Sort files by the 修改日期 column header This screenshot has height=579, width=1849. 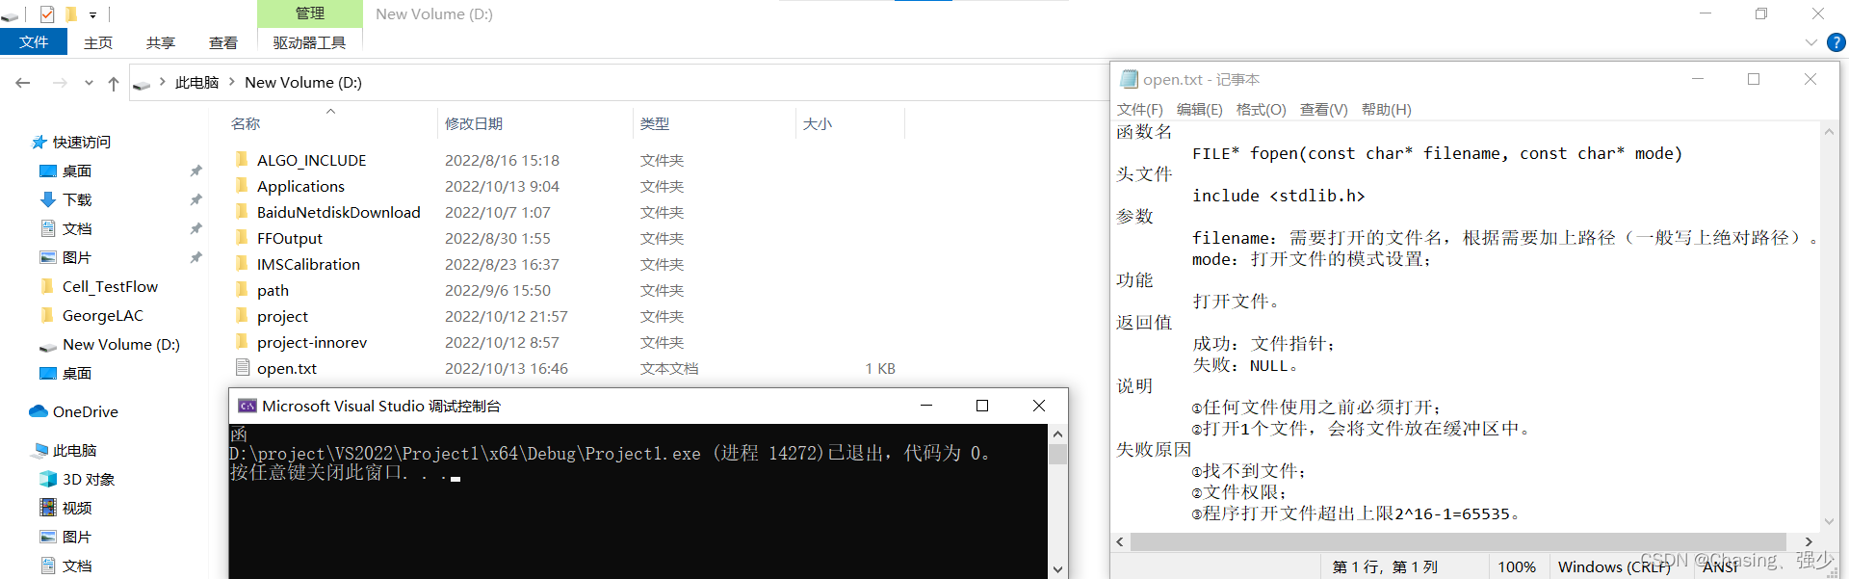pyautogui.click(x=474, y=123)
